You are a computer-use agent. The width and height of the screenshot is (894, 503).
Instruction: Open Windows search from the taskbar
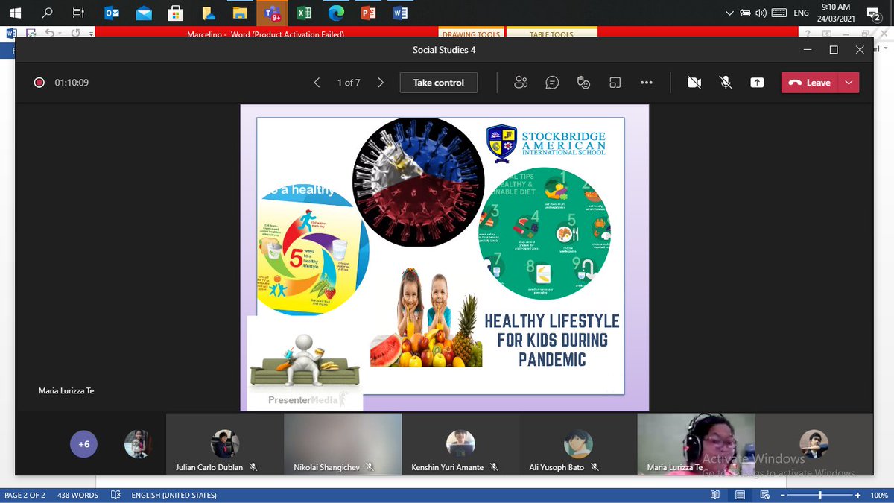(x=47, y=13)
